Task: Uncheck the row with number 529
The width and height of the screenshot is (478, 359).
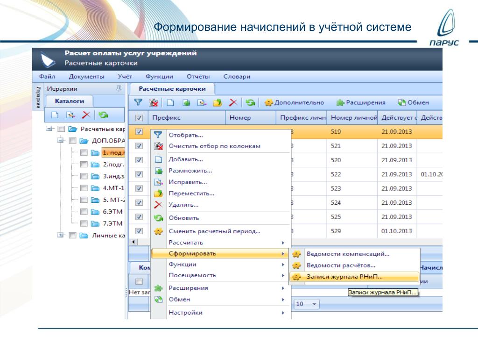Action: coord(139,231)
